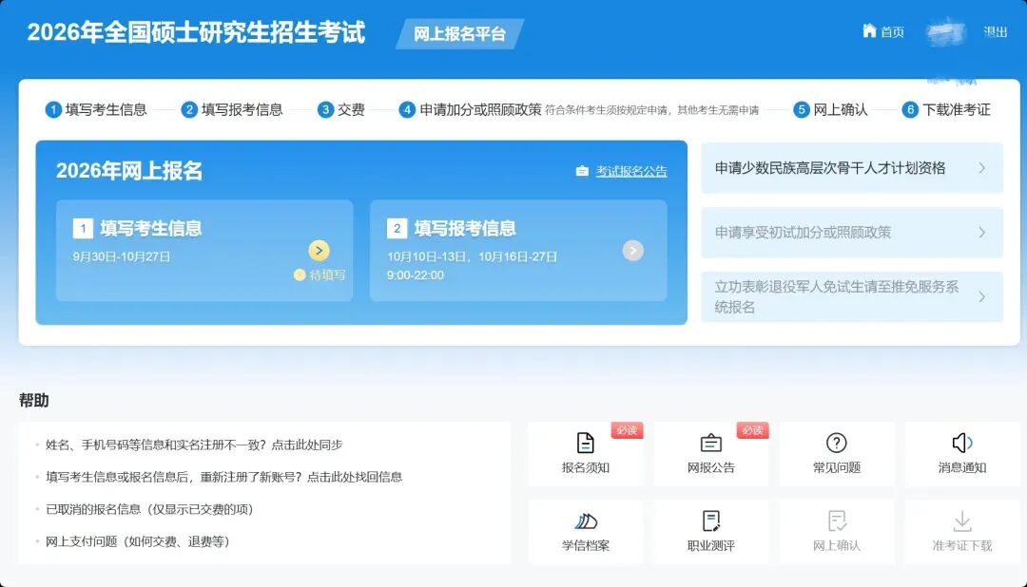Expand the 立功表彰退役军人免试生 panel
The image size is (1027, 587).
point(851,296)
